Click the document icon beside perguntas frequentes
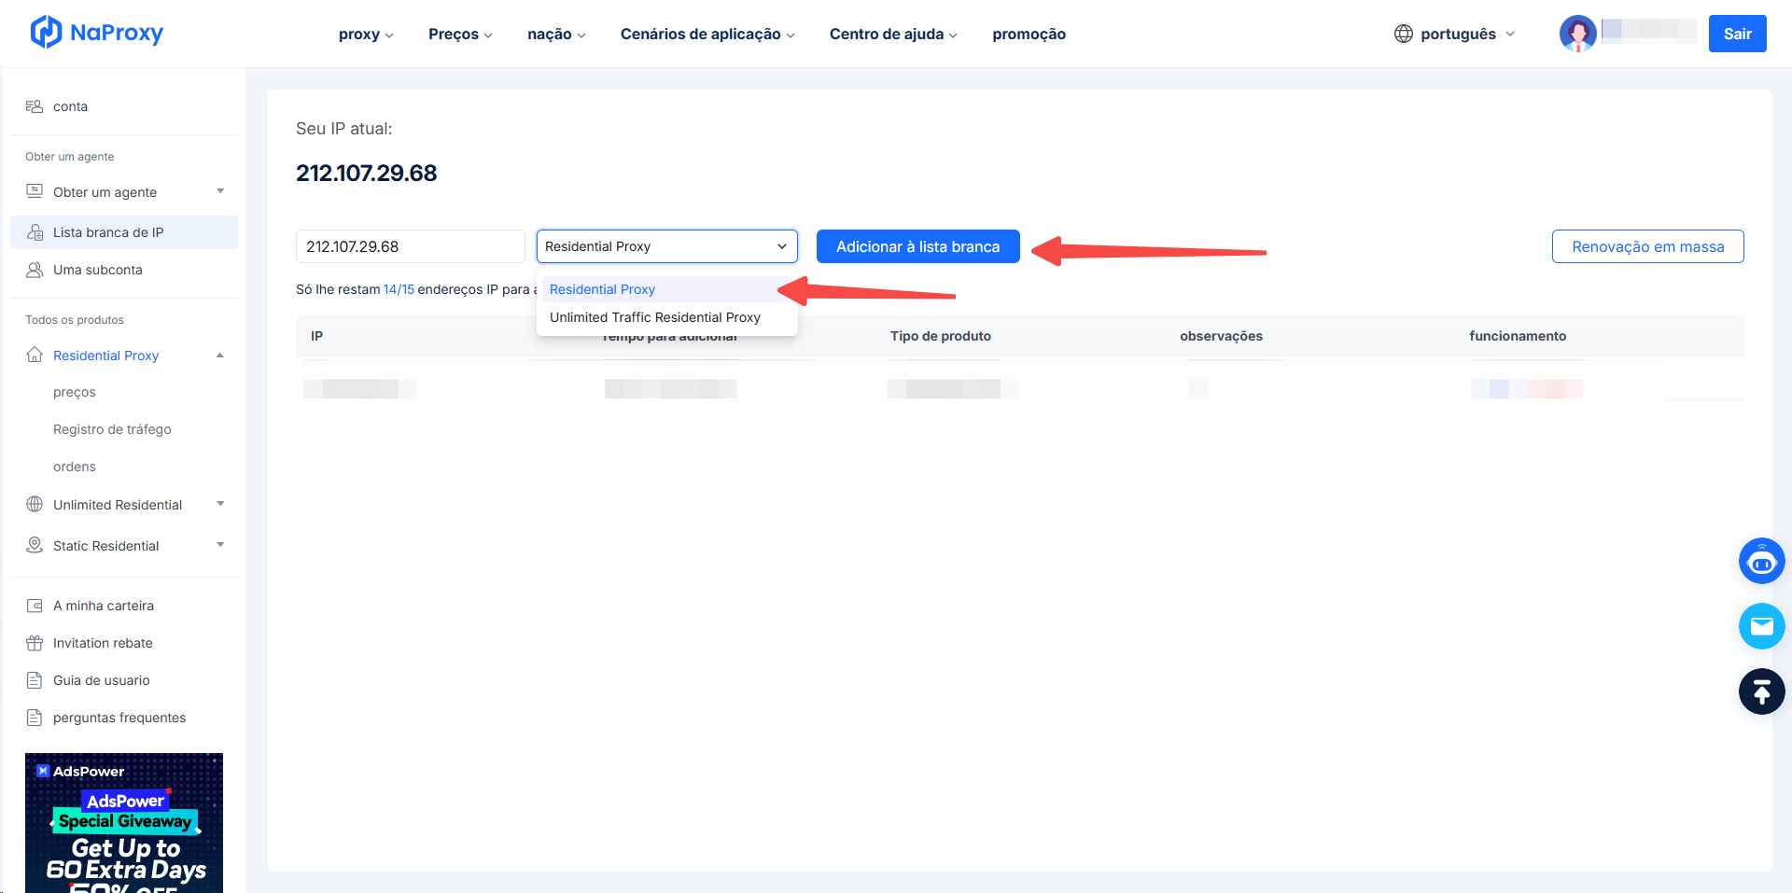The image size is (1792, 893). [x=35, y=718]
